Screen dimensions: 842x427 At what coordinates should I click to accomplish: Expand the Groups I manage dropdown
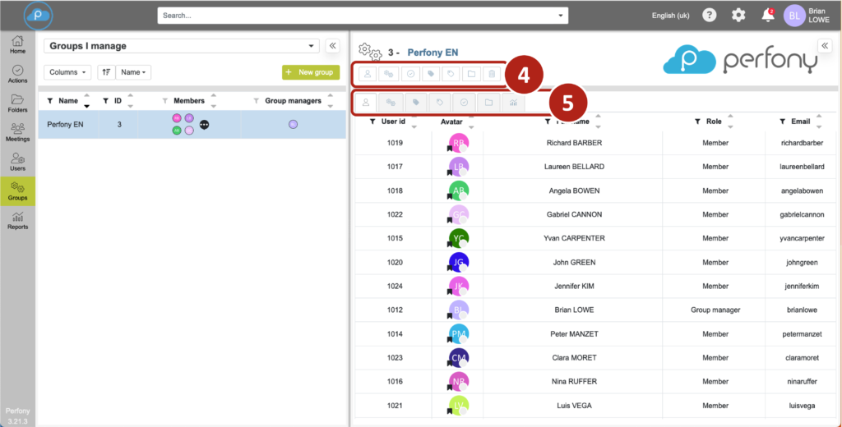(312, 46)
